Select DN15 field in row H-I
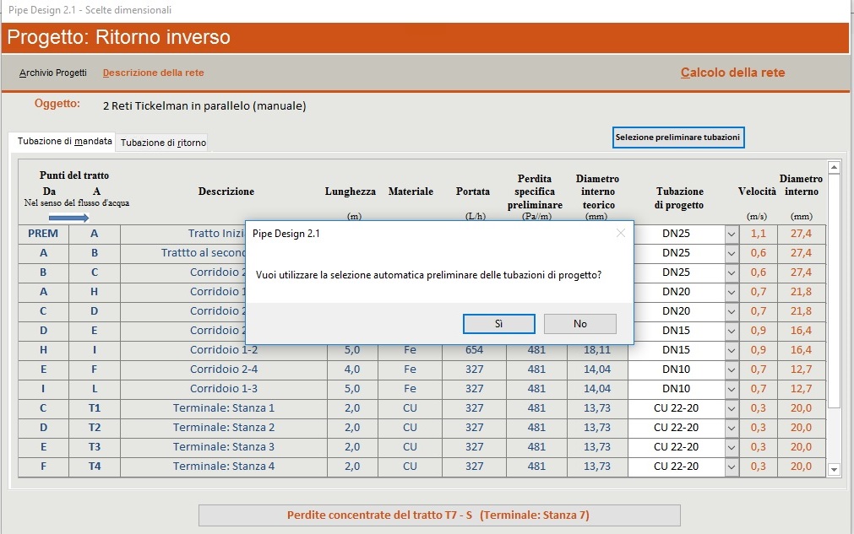854x534 pixels. pos(677,350)
